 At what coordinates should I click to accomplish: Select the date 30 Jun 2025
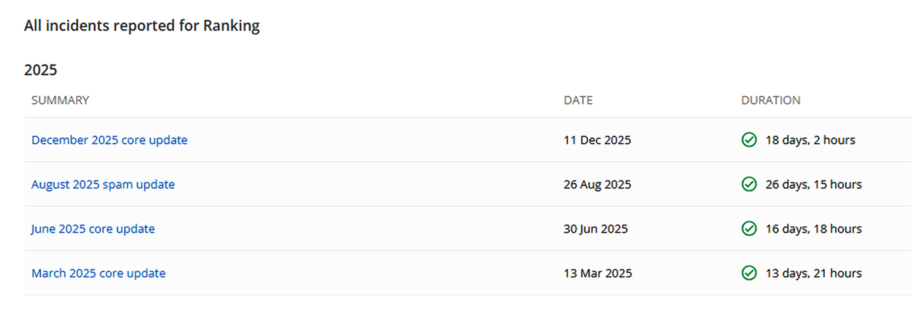click(x=595, y=229)
